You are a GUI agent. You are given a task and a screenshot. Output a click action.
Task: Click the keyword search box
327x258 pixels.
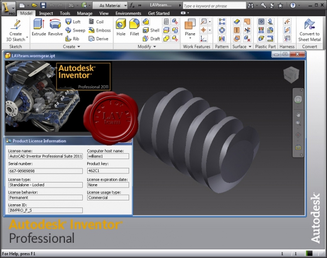[x=214, y=6]
